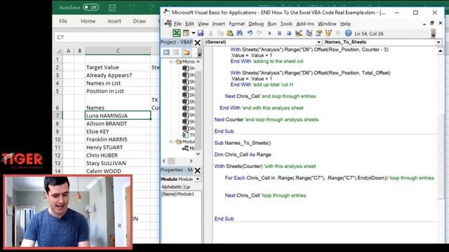Screen dimensions: 449x252
Task: Click project tree scroll-right arrow
Action: coord(191,161)
